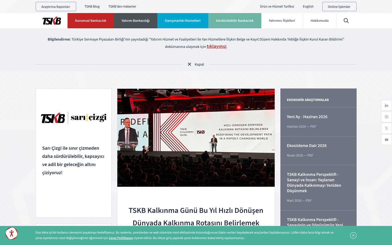Screen dimensions: 392x245
Task: Click 'Nisan 2026 — PDF' label
Action: (300, 155)
